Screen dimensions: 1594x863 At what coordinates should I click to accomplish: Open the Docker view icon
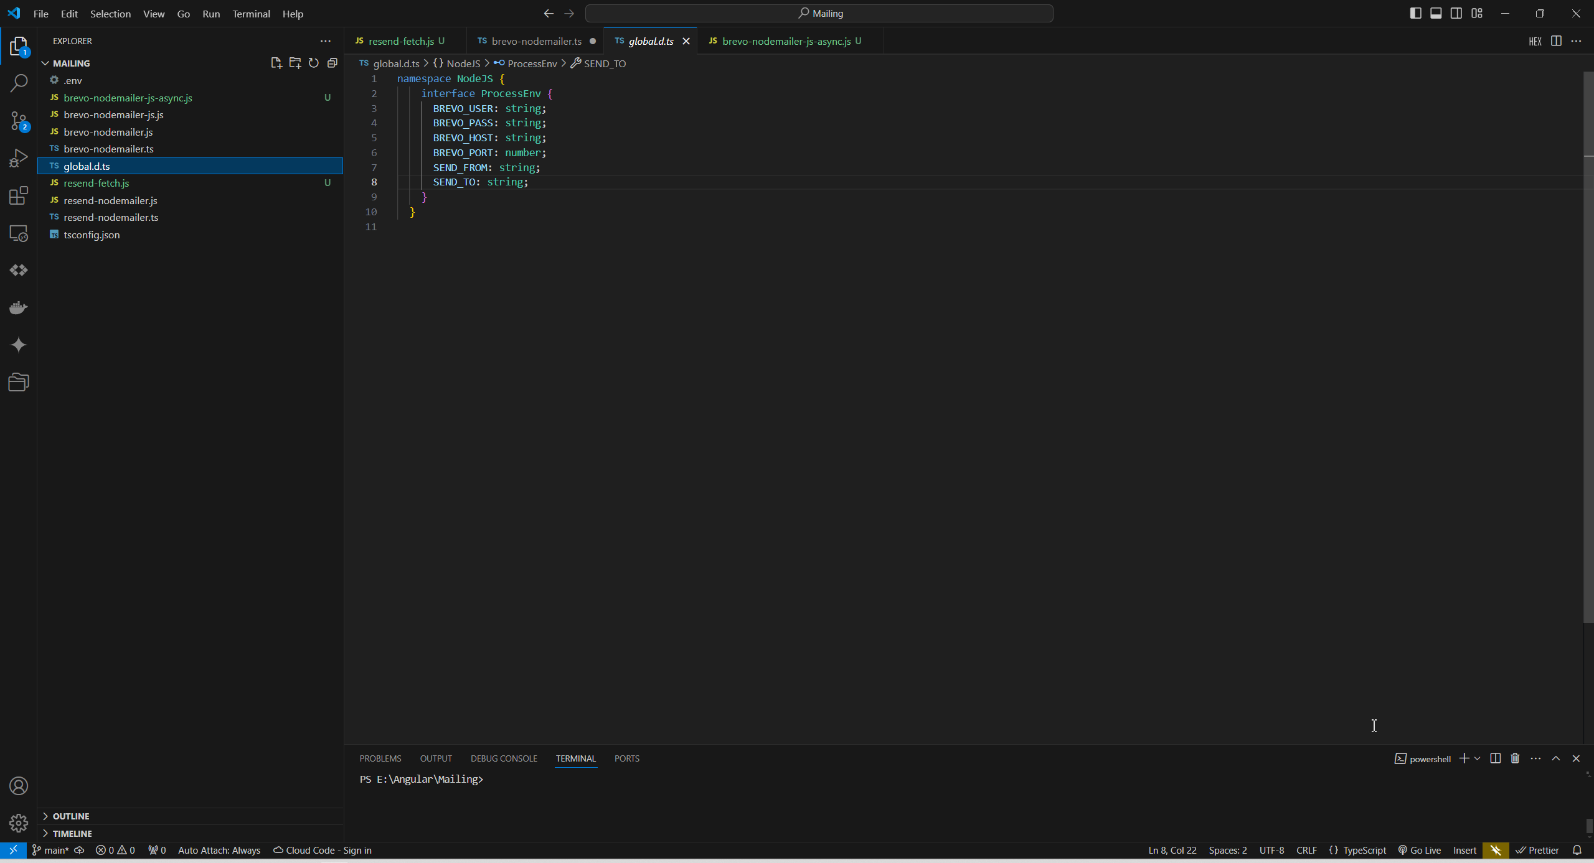tap(19, 307)
